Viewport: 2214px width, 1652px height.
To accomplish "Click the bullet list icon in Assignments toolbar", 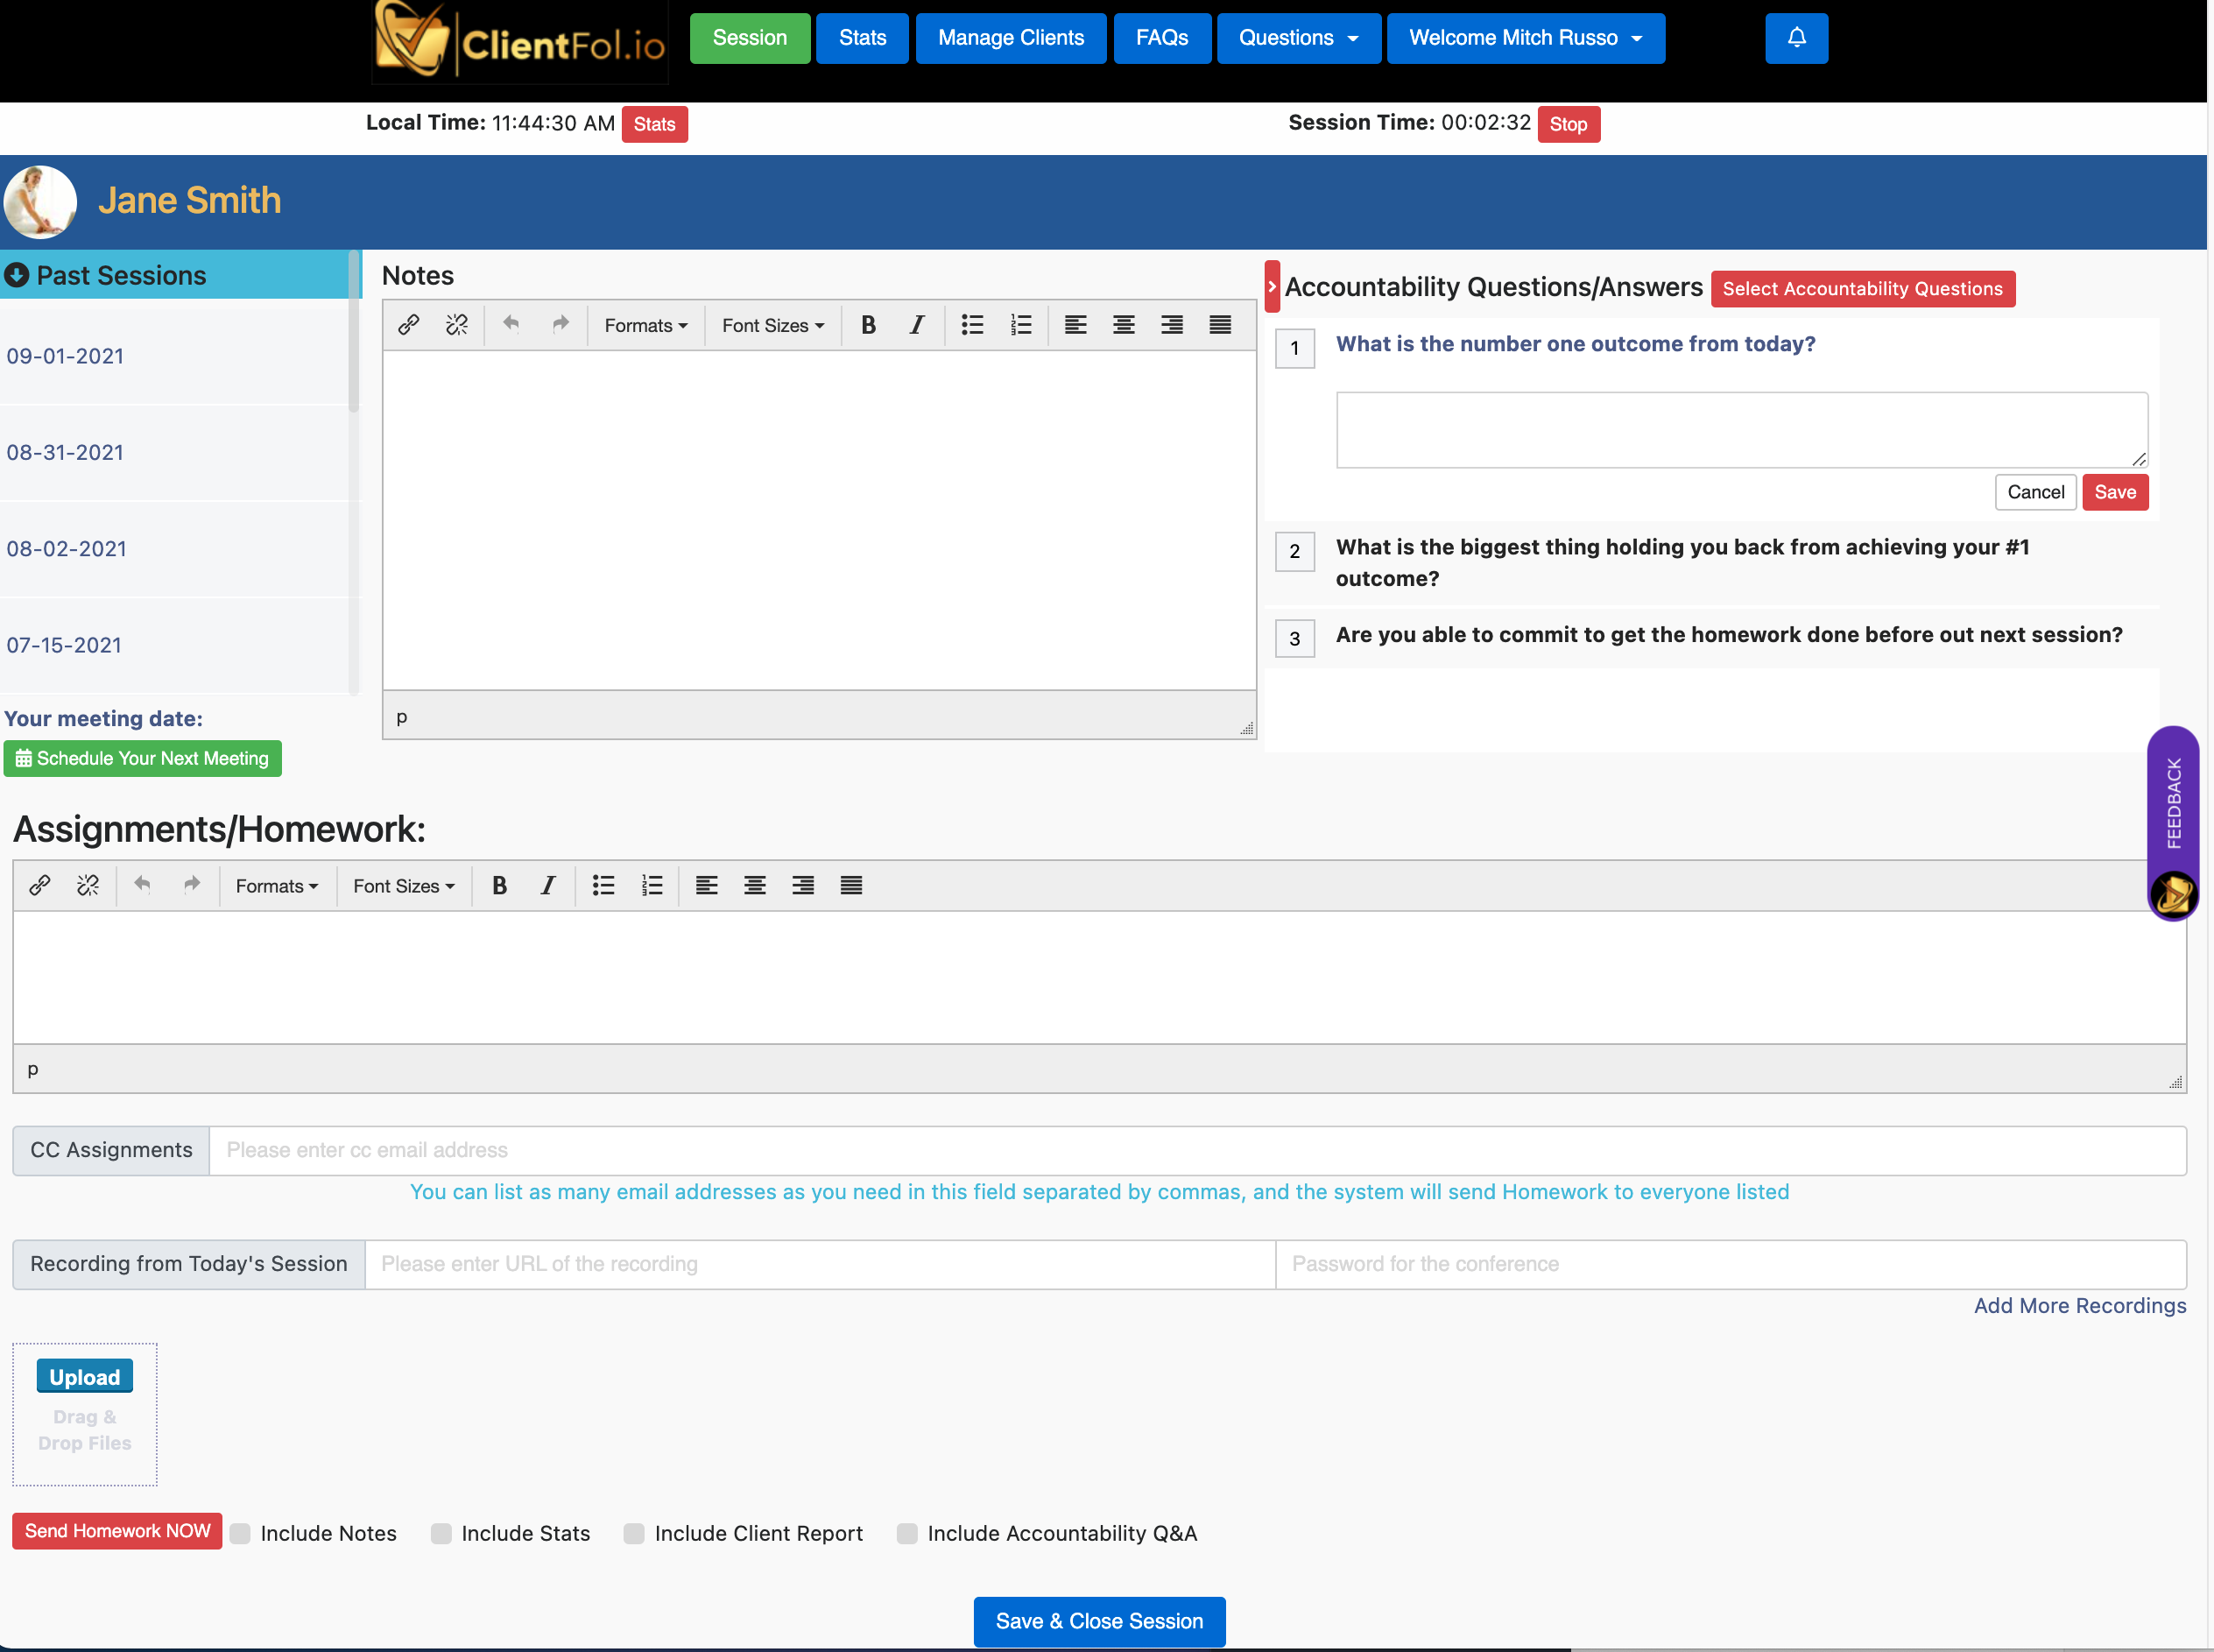I will click(x=603, y=886).
